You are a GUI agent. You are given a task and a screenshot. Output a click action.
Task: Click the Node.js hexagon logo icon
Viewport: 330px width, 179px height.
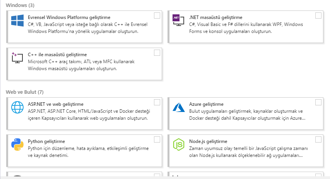(x=178, y=145)
